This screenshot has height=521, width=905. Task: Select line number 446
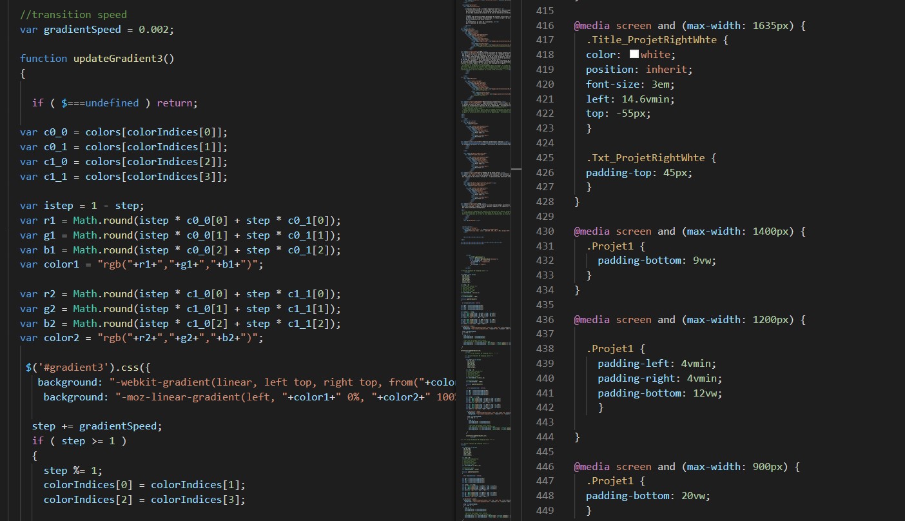(x=545, y=467)
